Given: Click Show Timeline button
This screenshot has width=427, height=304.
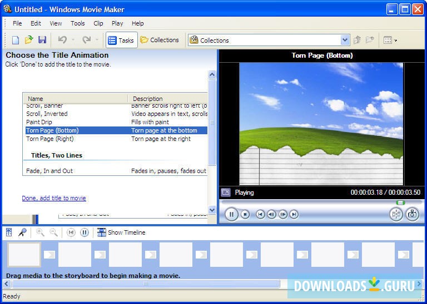Looking at the screenshot, I should (121, 232).
